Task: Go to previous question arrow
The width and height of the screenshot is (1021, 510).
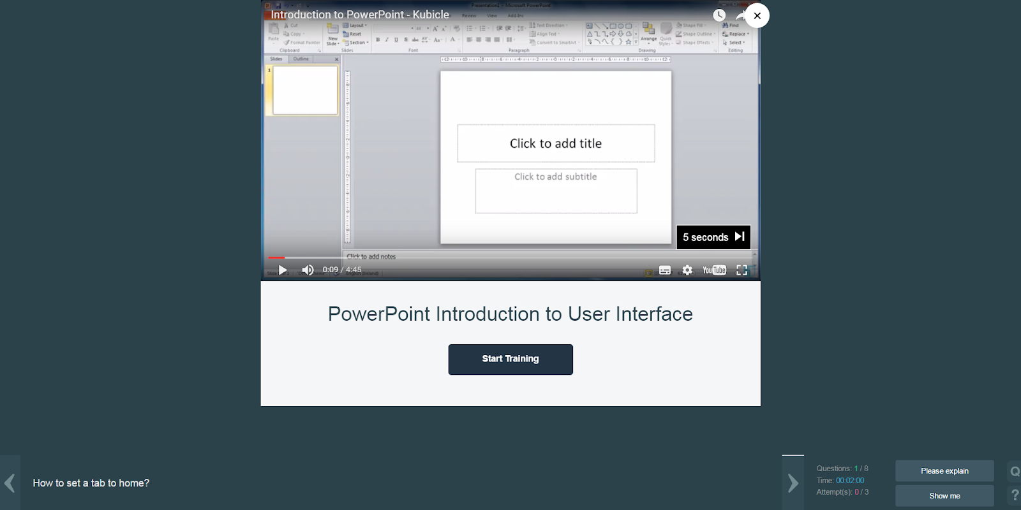Action: tap(10, 483)
